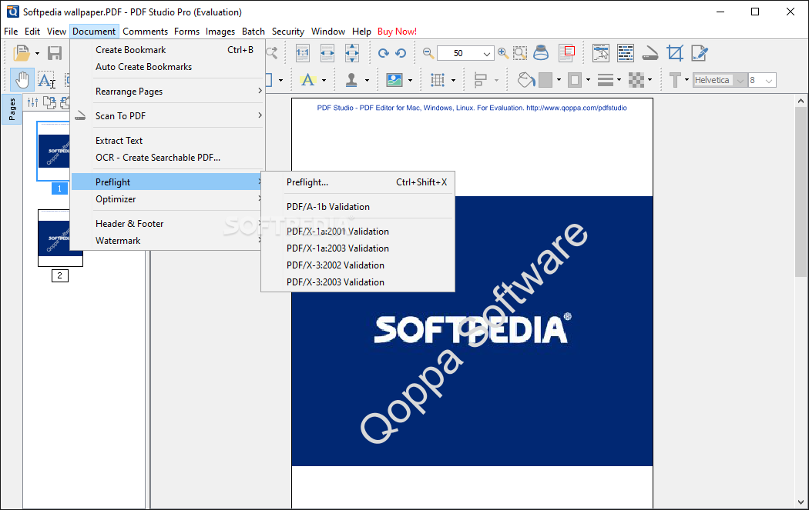Click the thumbnail options sliders icon
This screenshot has width=809, height=510.
click(32, 102)
